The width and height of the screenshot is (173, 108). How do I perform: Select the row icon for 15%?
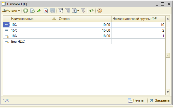click(x=6, y=30)
